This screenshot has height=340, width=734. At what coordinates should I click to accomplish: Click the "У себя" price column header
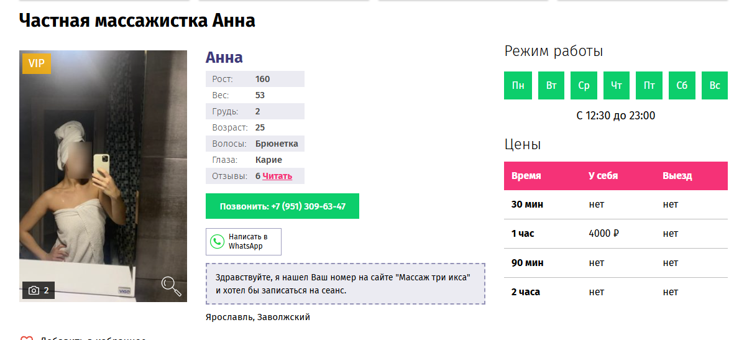point(603,176)
